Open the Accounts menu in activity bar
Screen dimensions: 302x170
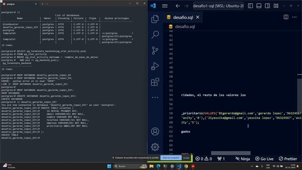click(155, 131)
